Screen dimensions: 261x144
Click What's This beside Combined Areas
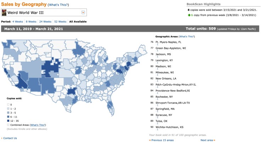pos(38,125)
